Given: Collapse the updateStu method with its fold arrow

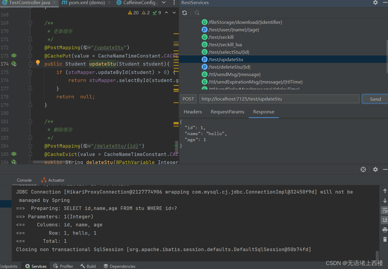Looking at the screenshot, I should click(30, 64).
